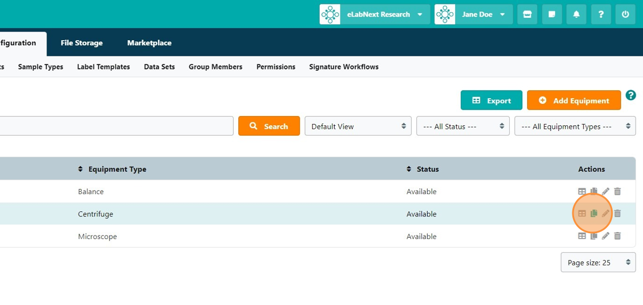
Task: Open the header help question mark
Action: click(601, 14)
